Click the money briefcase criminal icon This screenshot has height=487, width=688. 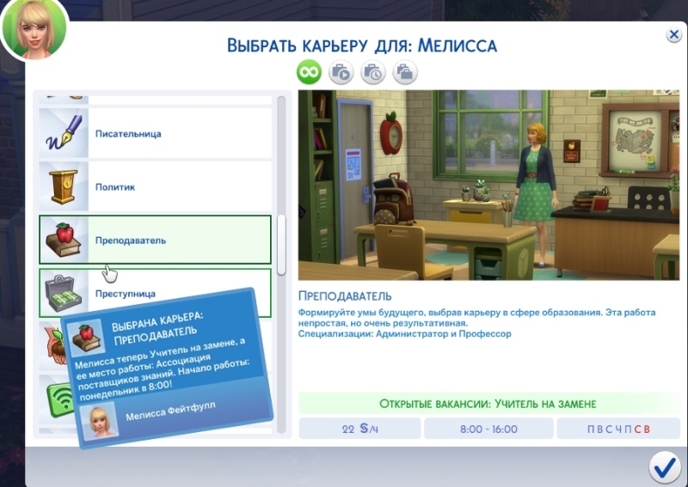(x=64, y=291)
